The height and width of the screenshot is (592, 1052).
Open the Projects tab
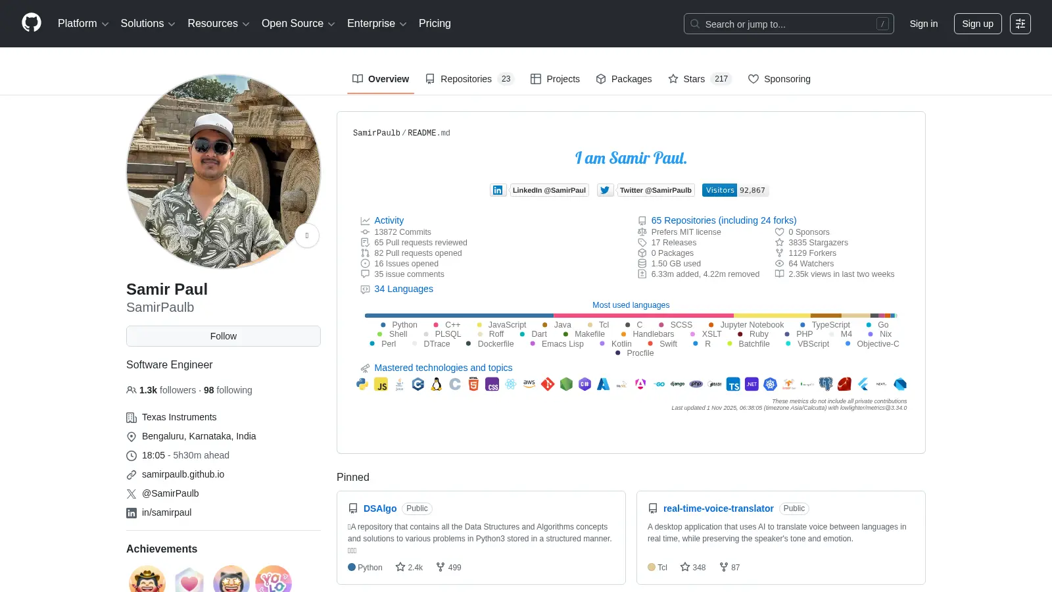555,79
